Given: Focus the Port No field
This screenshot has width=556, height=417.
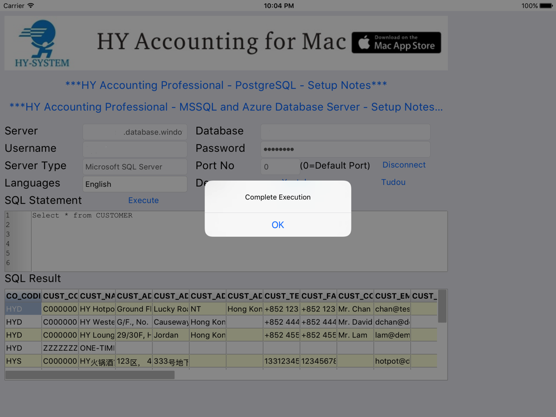Looking at the screenshot, I should [x=280, y=167].
